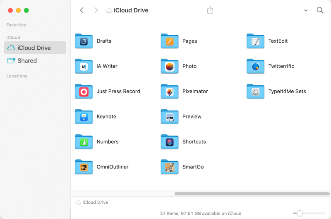Click the Share toolbar icon
The image size is (331, 219).
coord(210,10)
